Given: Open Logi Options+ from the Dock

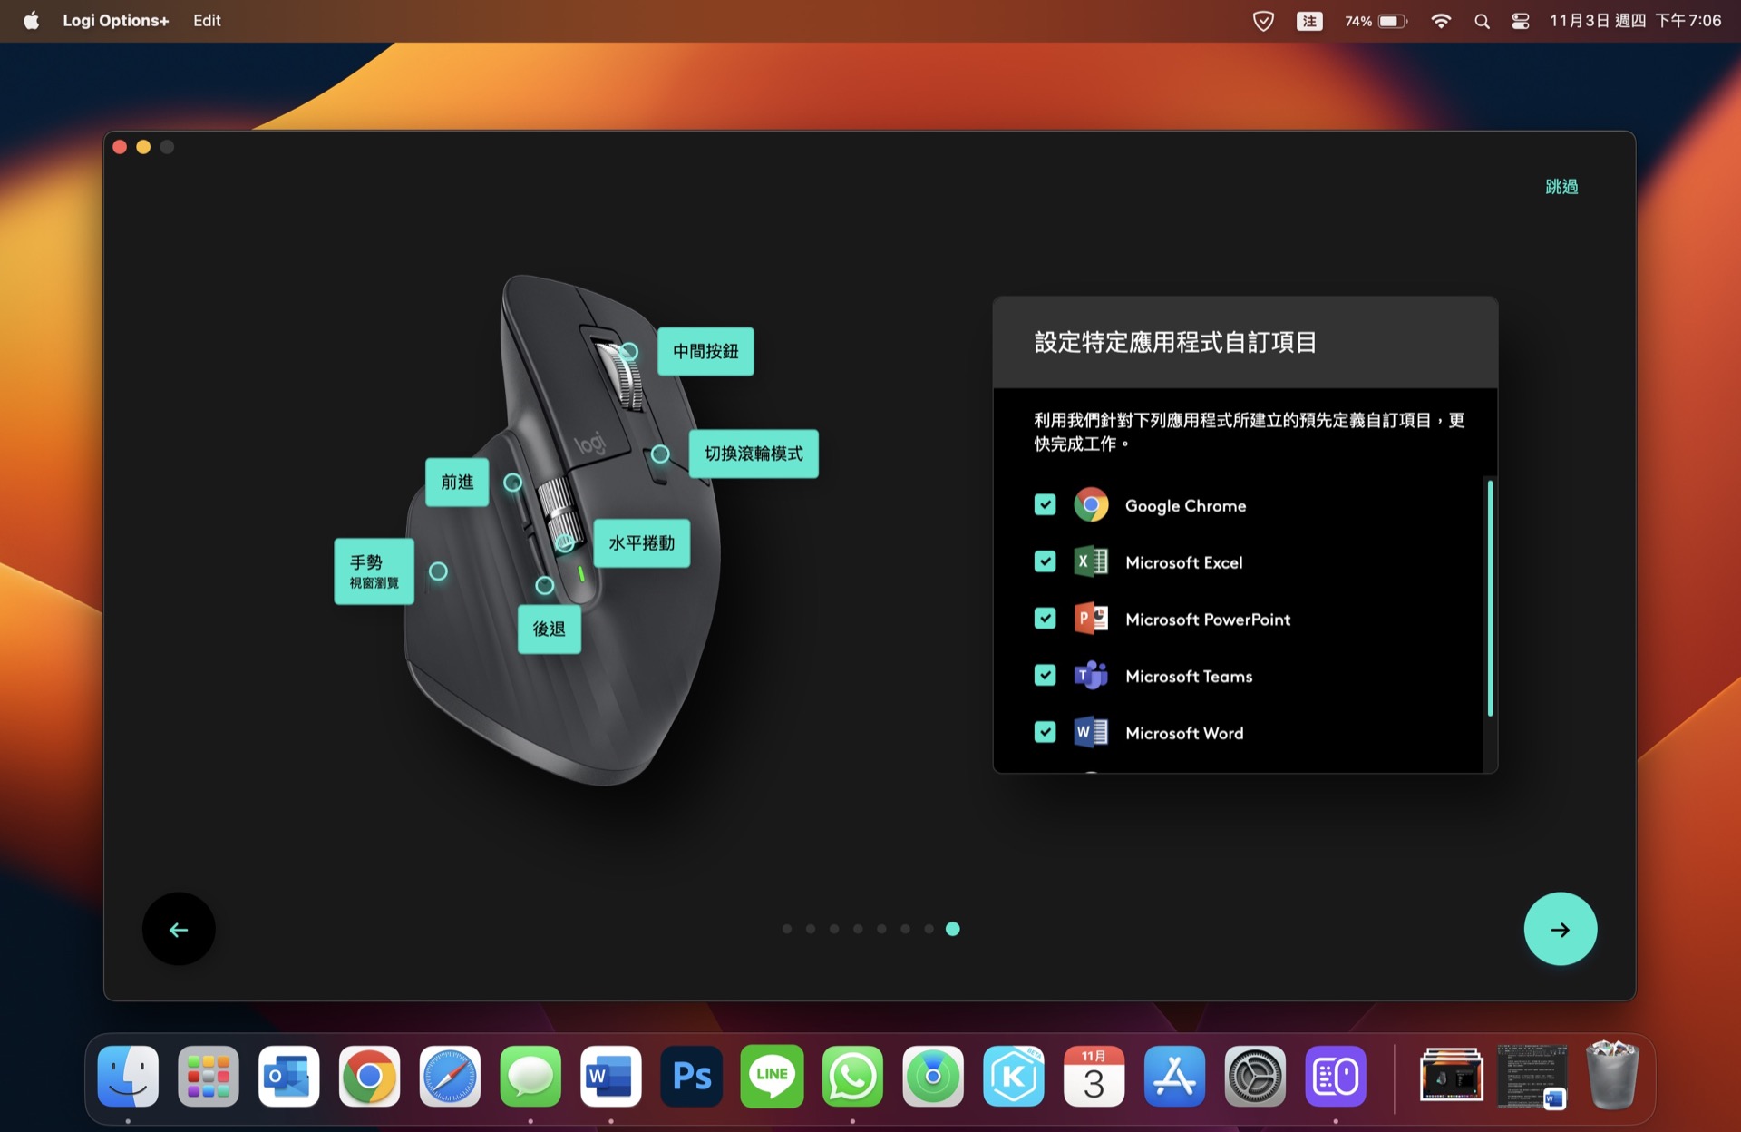Looking at the screenshot, I should click(1336, 1077).
